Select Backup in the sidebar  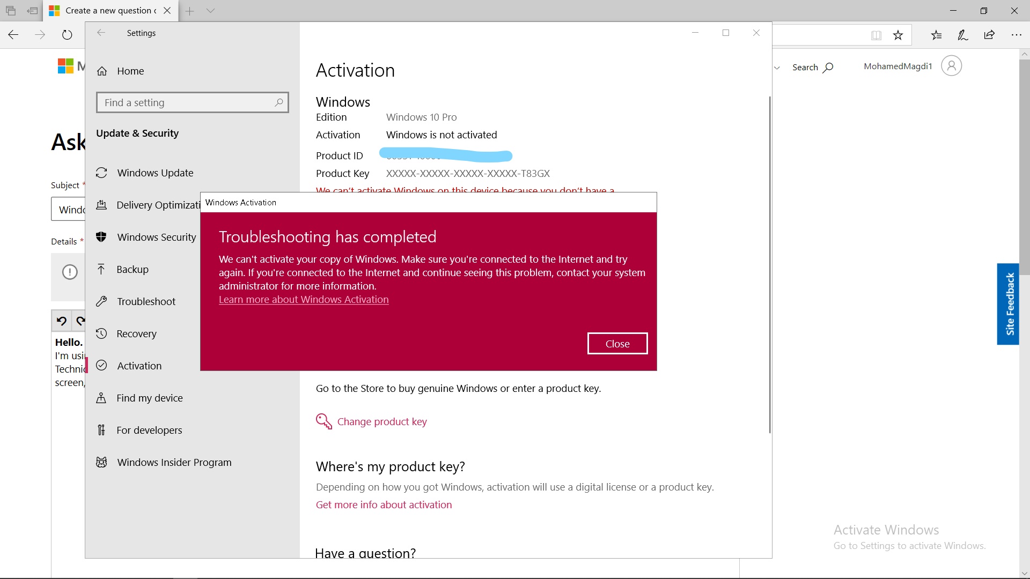pyautogui.click(x=133, y=269)
